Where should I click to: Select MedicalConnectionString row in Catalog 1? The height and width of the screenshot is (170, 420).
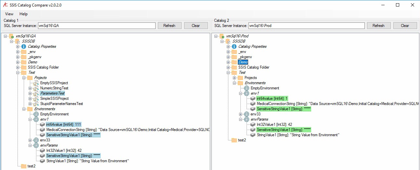pos(128,130)
